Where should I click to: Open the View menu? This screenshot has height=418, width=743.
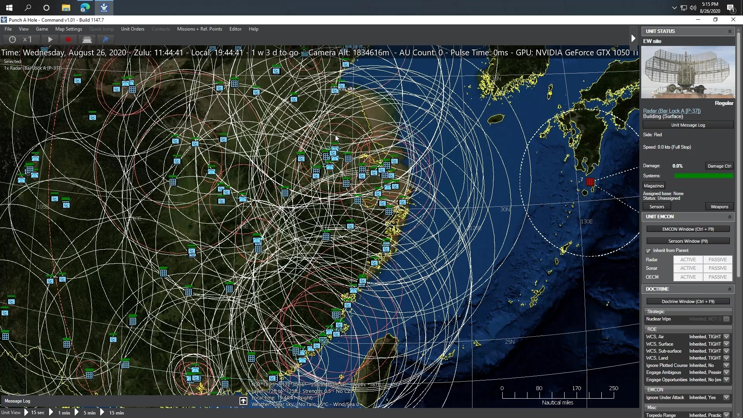click(24, 29)
